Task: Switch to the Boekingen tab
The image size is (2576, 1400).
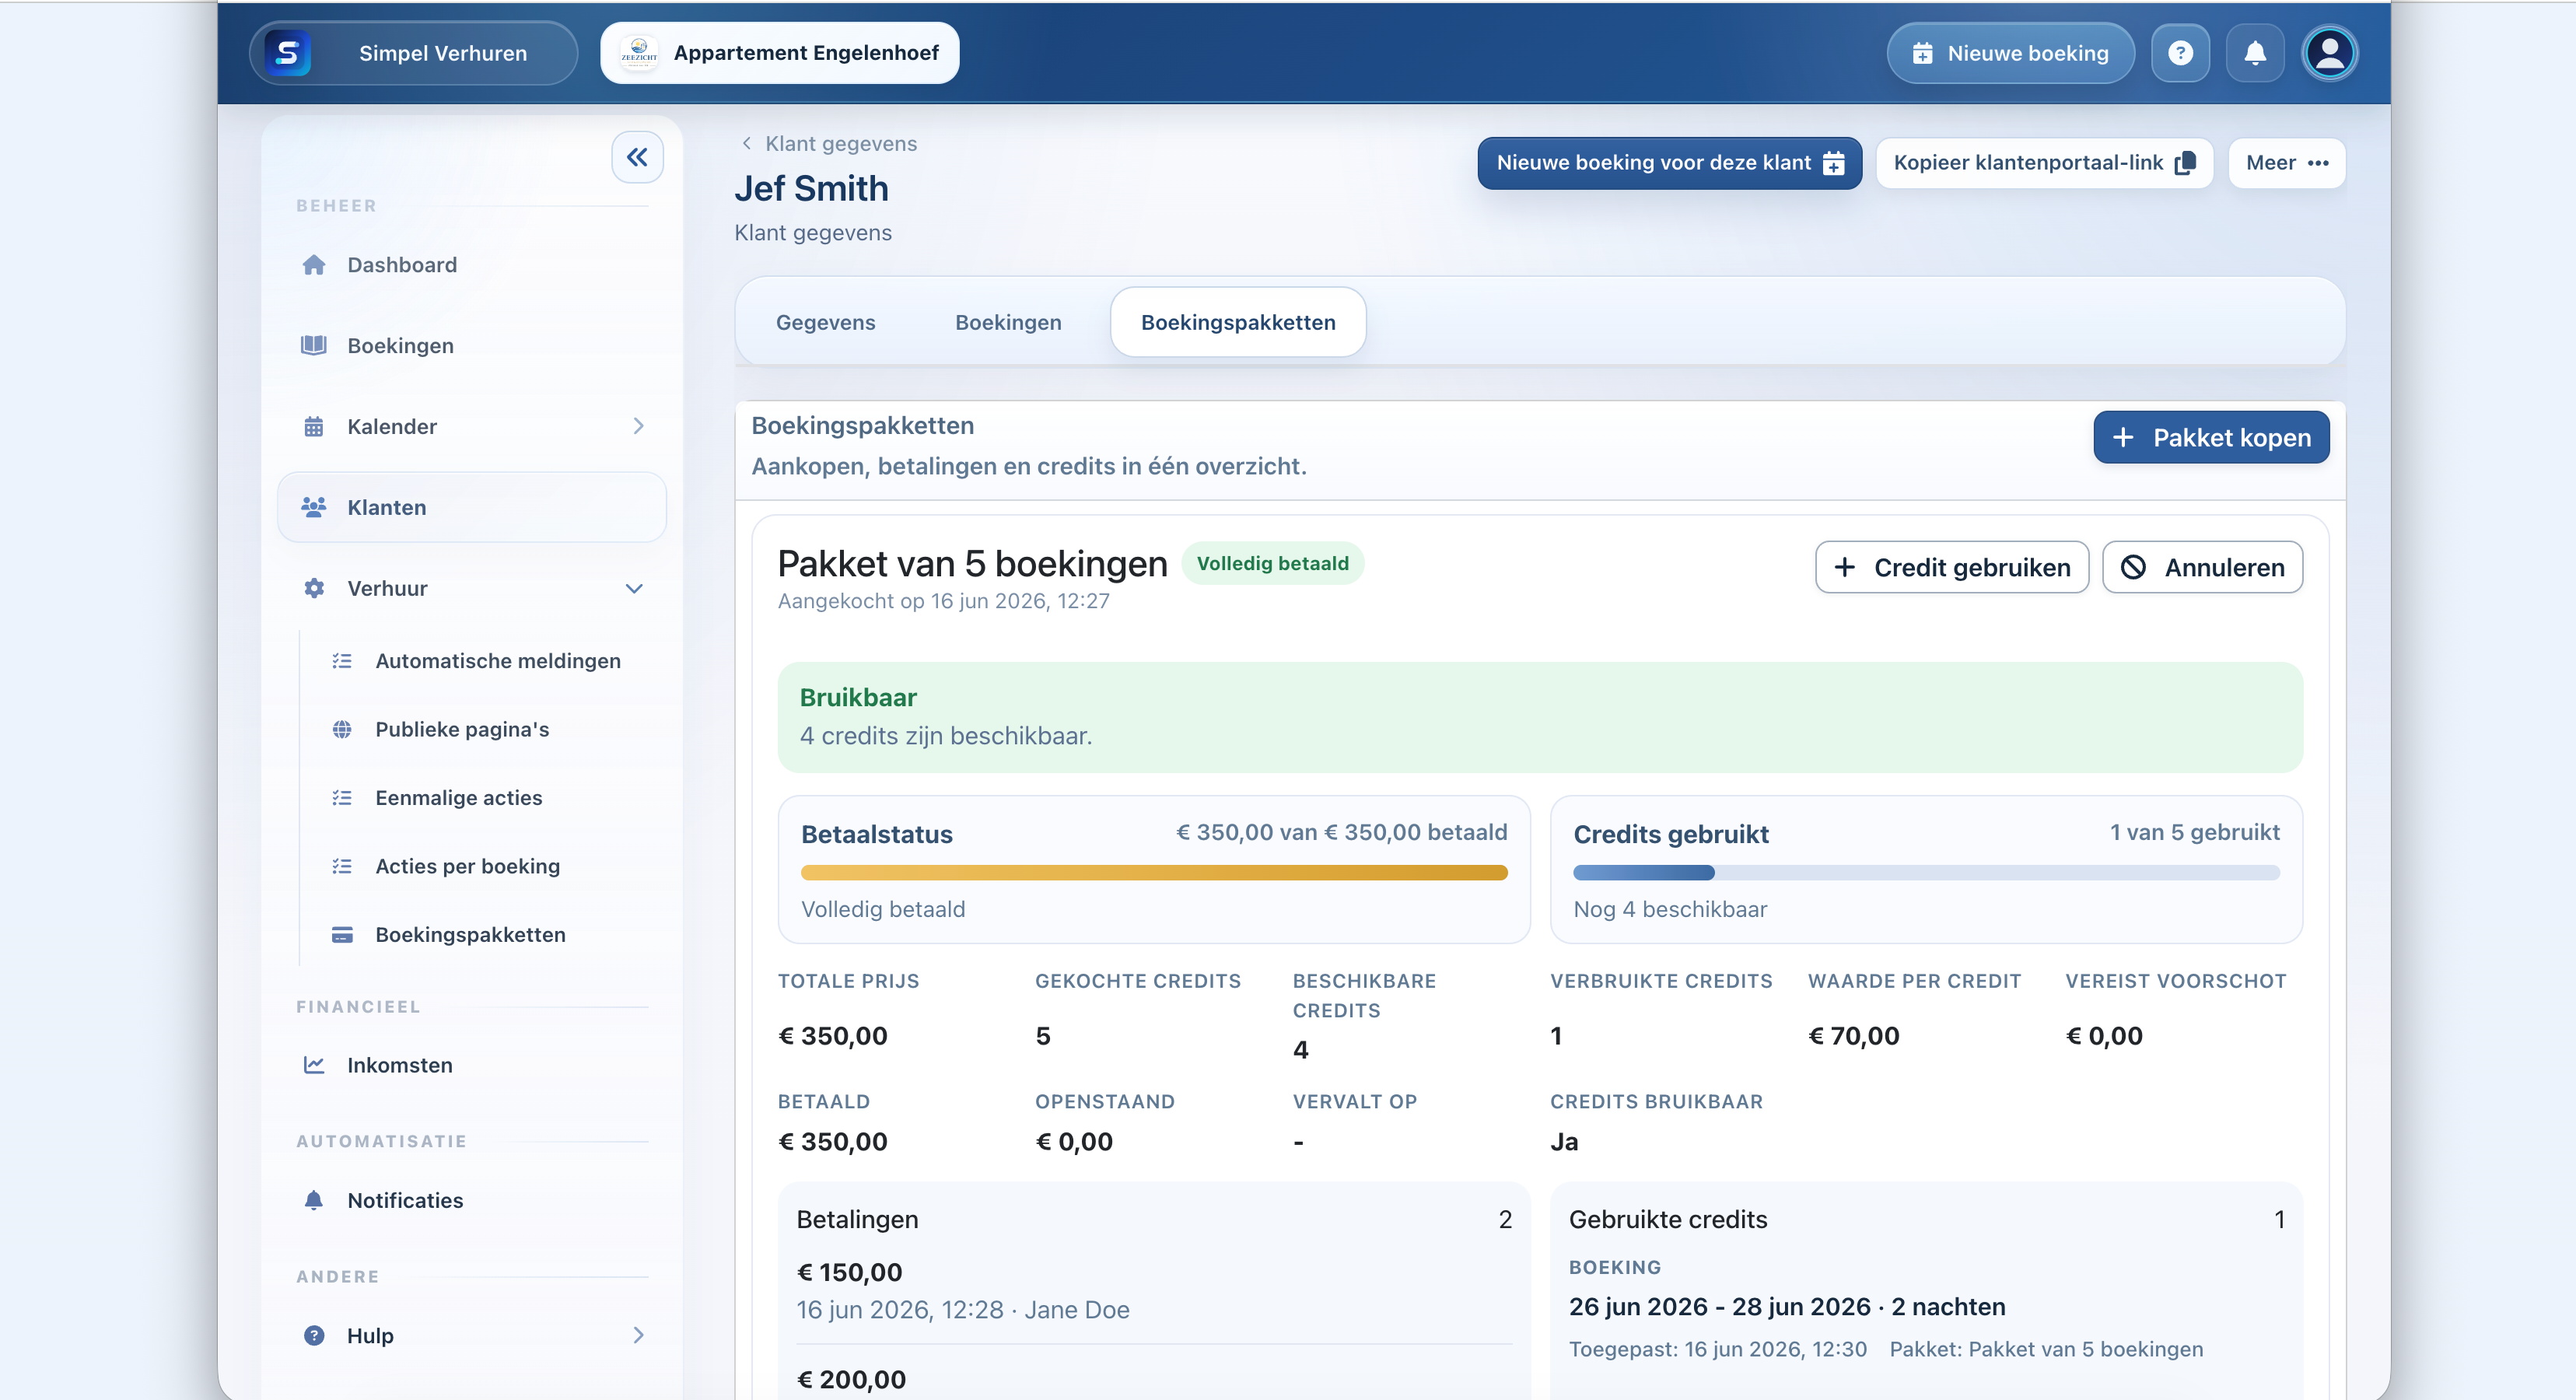Action: coord(1008,322)
